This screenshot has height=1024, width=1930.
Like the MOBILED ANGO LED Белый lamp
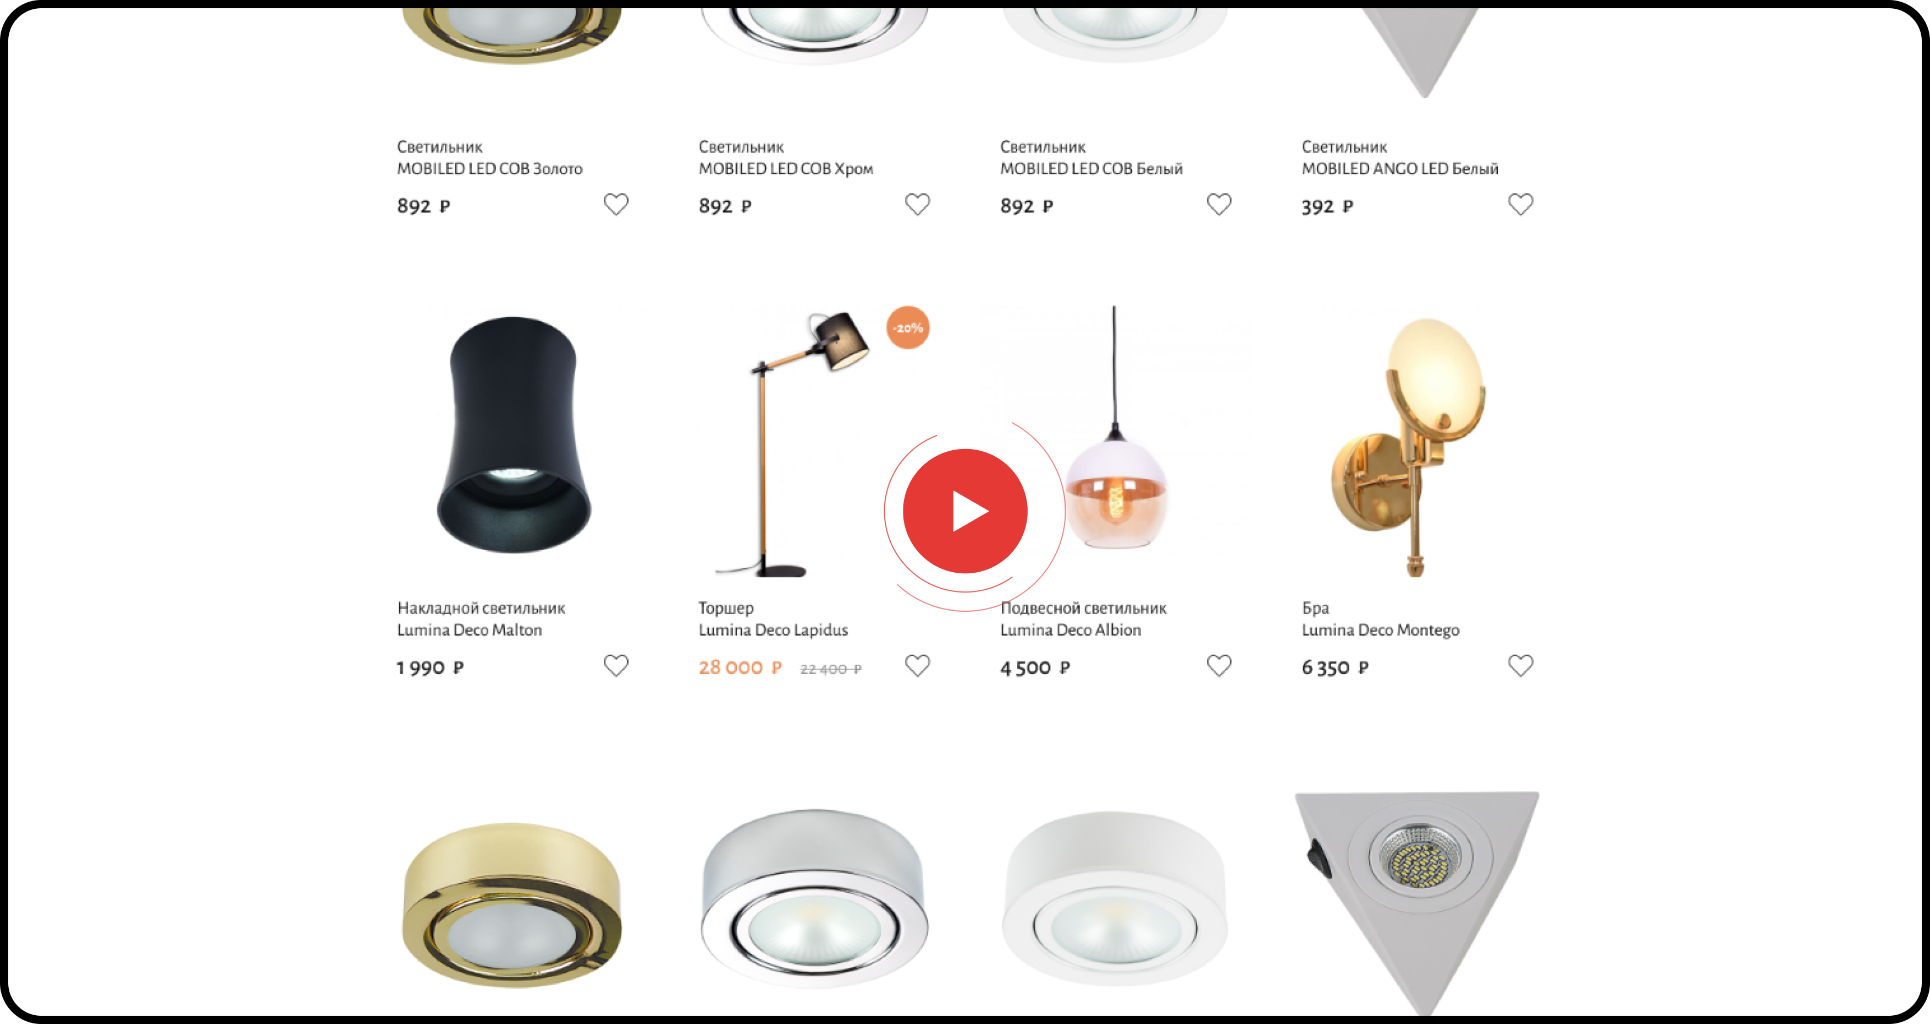click(x=1520, y=204)
